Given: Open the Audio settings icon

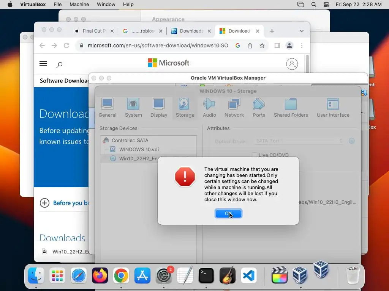Looking at the screenshot, I should point(209,108).
